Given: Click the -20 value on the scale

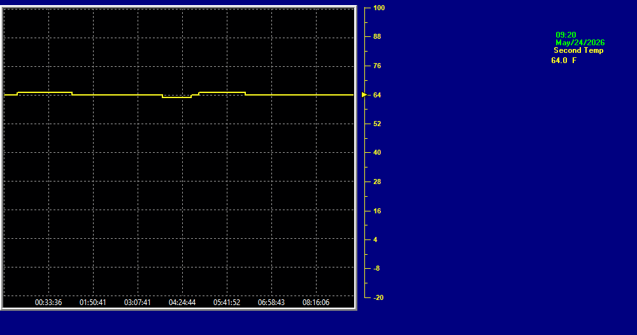Looking at the screenshot, I should pyautogui.click(x=378, y=297).
